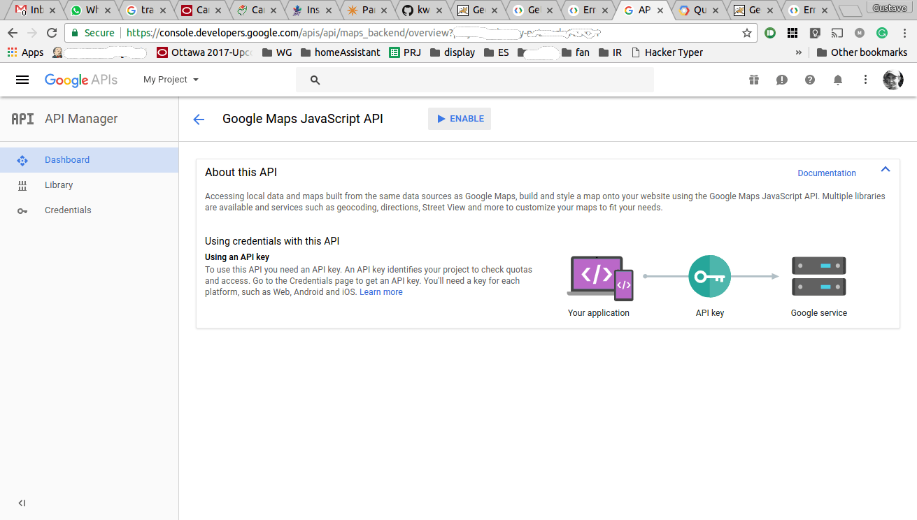Click the API Manager logo icon
This screenshot has height=520, width=917.
pyautogui.click(x=22, y=119)
